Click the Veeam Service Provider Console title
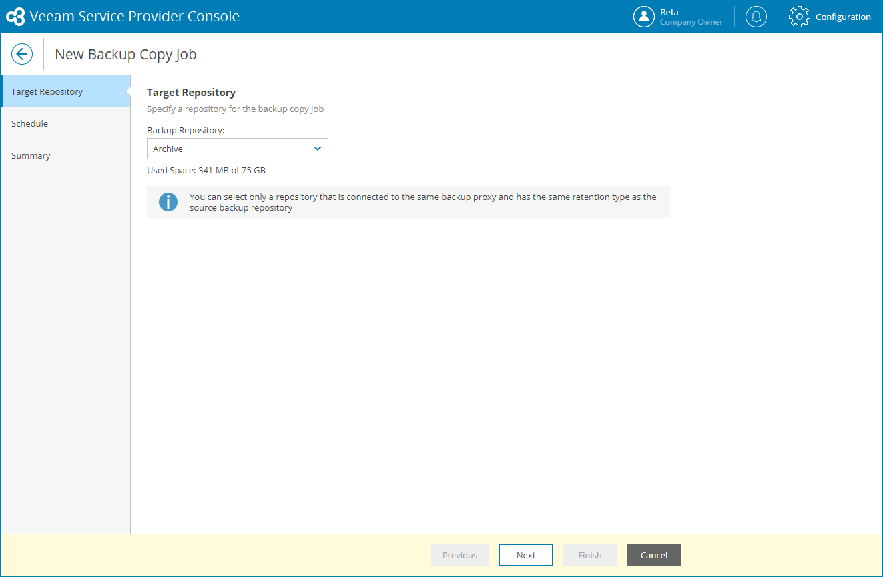The height and width of the screenshot is (577, 883). pyautogui.click(x=135, y=17)
